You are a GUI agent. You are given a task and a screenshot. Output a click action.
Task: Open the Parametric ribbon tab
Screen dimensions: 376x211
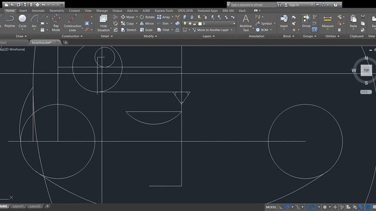click(57, 11)
